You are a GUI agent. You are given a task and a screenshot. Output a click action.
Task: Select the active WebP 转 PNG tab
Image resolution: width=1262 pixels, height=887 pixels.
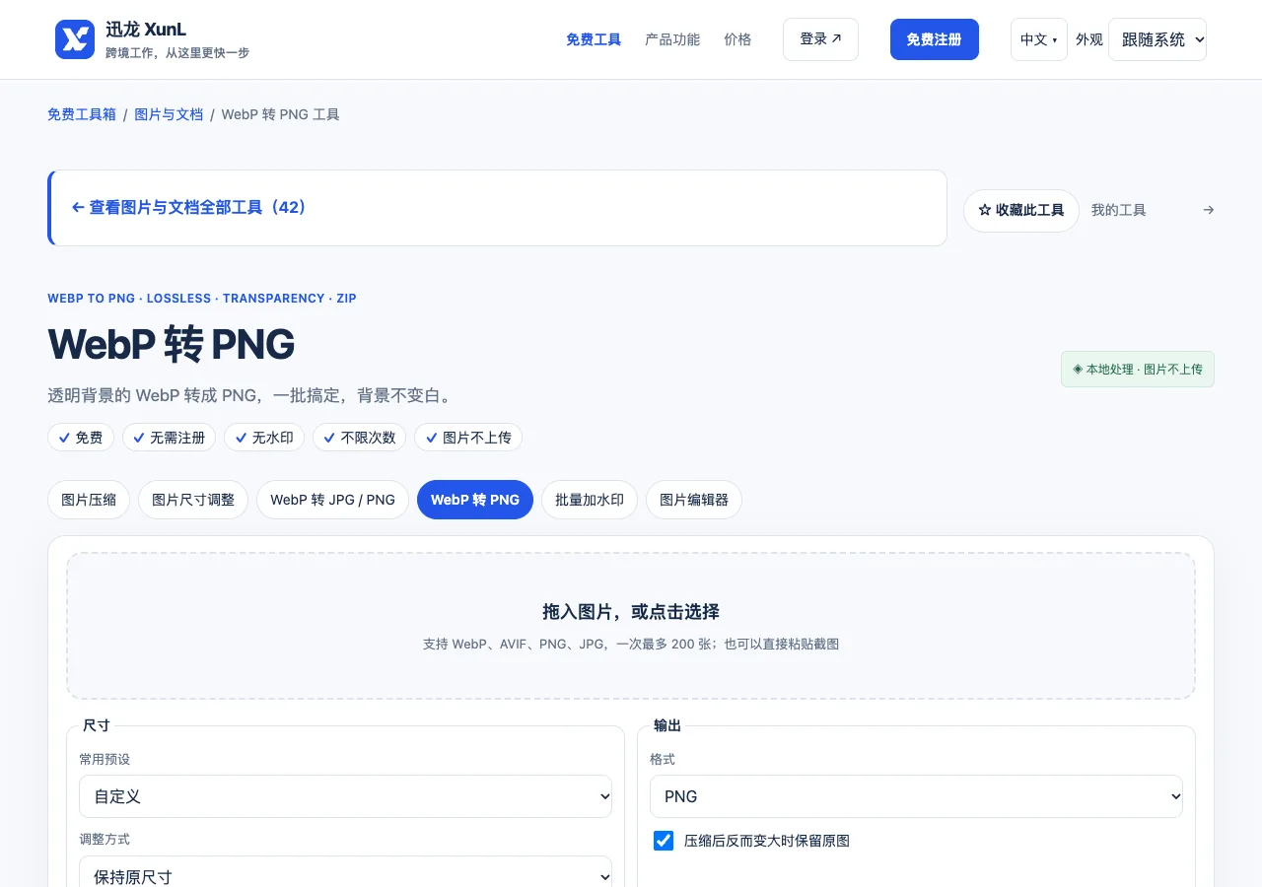475,500
